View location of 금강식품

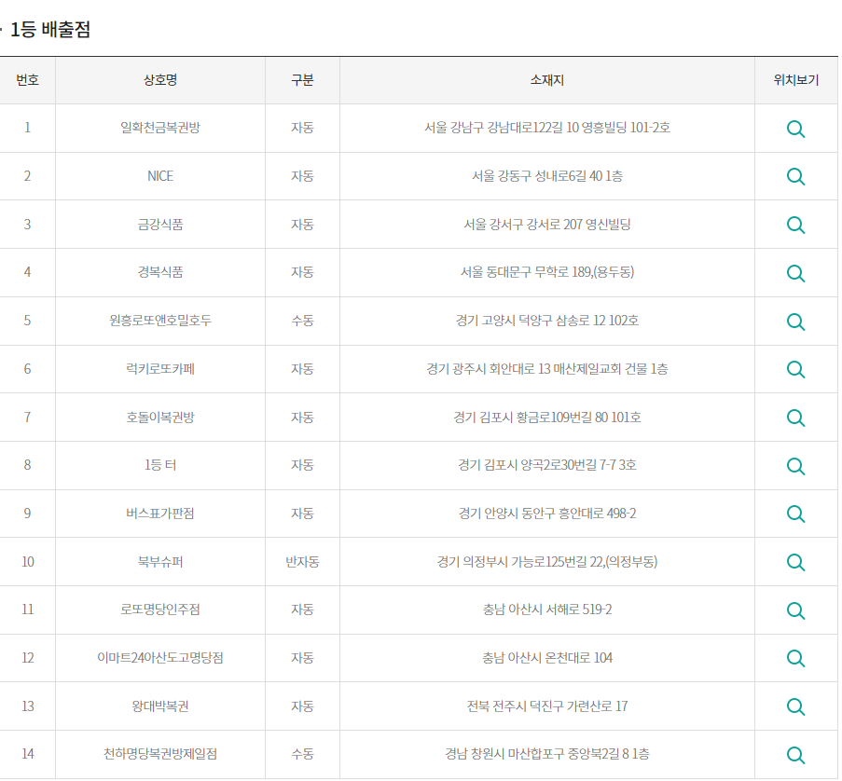795,225
